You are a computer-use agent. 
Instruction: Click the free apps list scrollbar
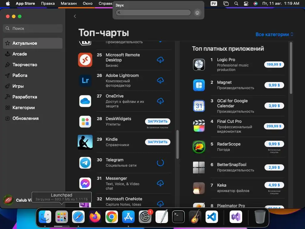click(178, 145)
